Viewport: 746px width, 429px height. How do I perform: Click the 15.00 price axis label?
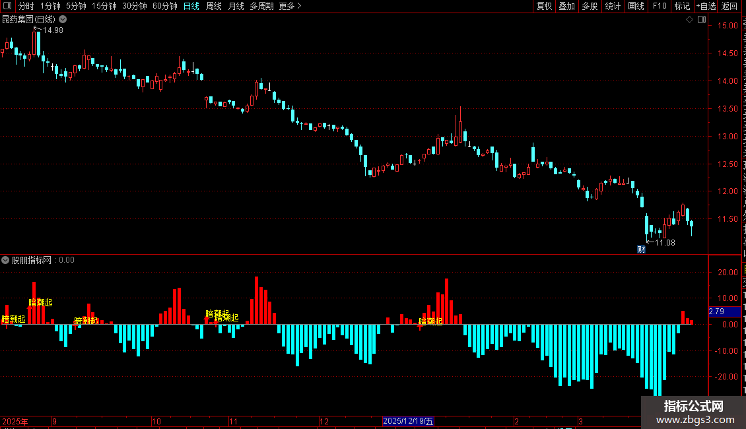click(x=728, y=26)
